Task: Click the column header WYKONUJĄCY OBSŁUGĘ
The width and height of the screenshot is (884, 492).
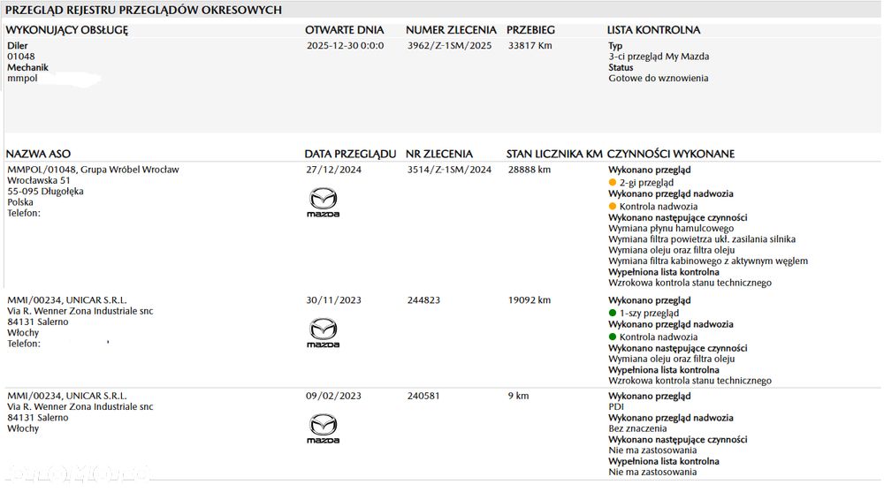Action: click(67, 30)
